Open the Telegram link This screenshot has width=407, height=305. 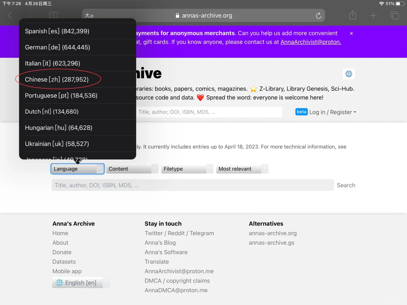(202, 233)
